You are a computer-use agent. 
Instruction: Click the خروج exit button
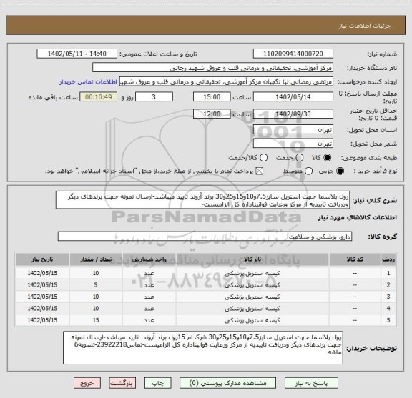click(87, 383)
